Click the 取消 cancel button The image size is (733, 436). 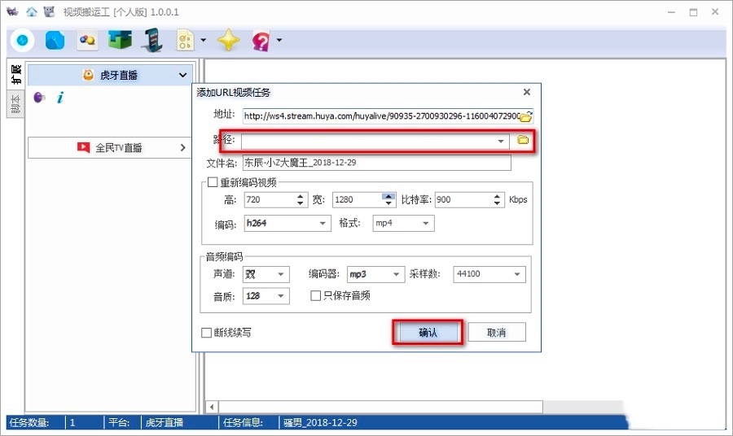497,333
